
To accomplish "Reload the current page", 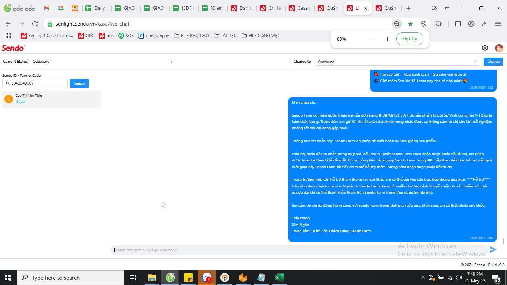I will pyautogui.click(x=35, y=24).
